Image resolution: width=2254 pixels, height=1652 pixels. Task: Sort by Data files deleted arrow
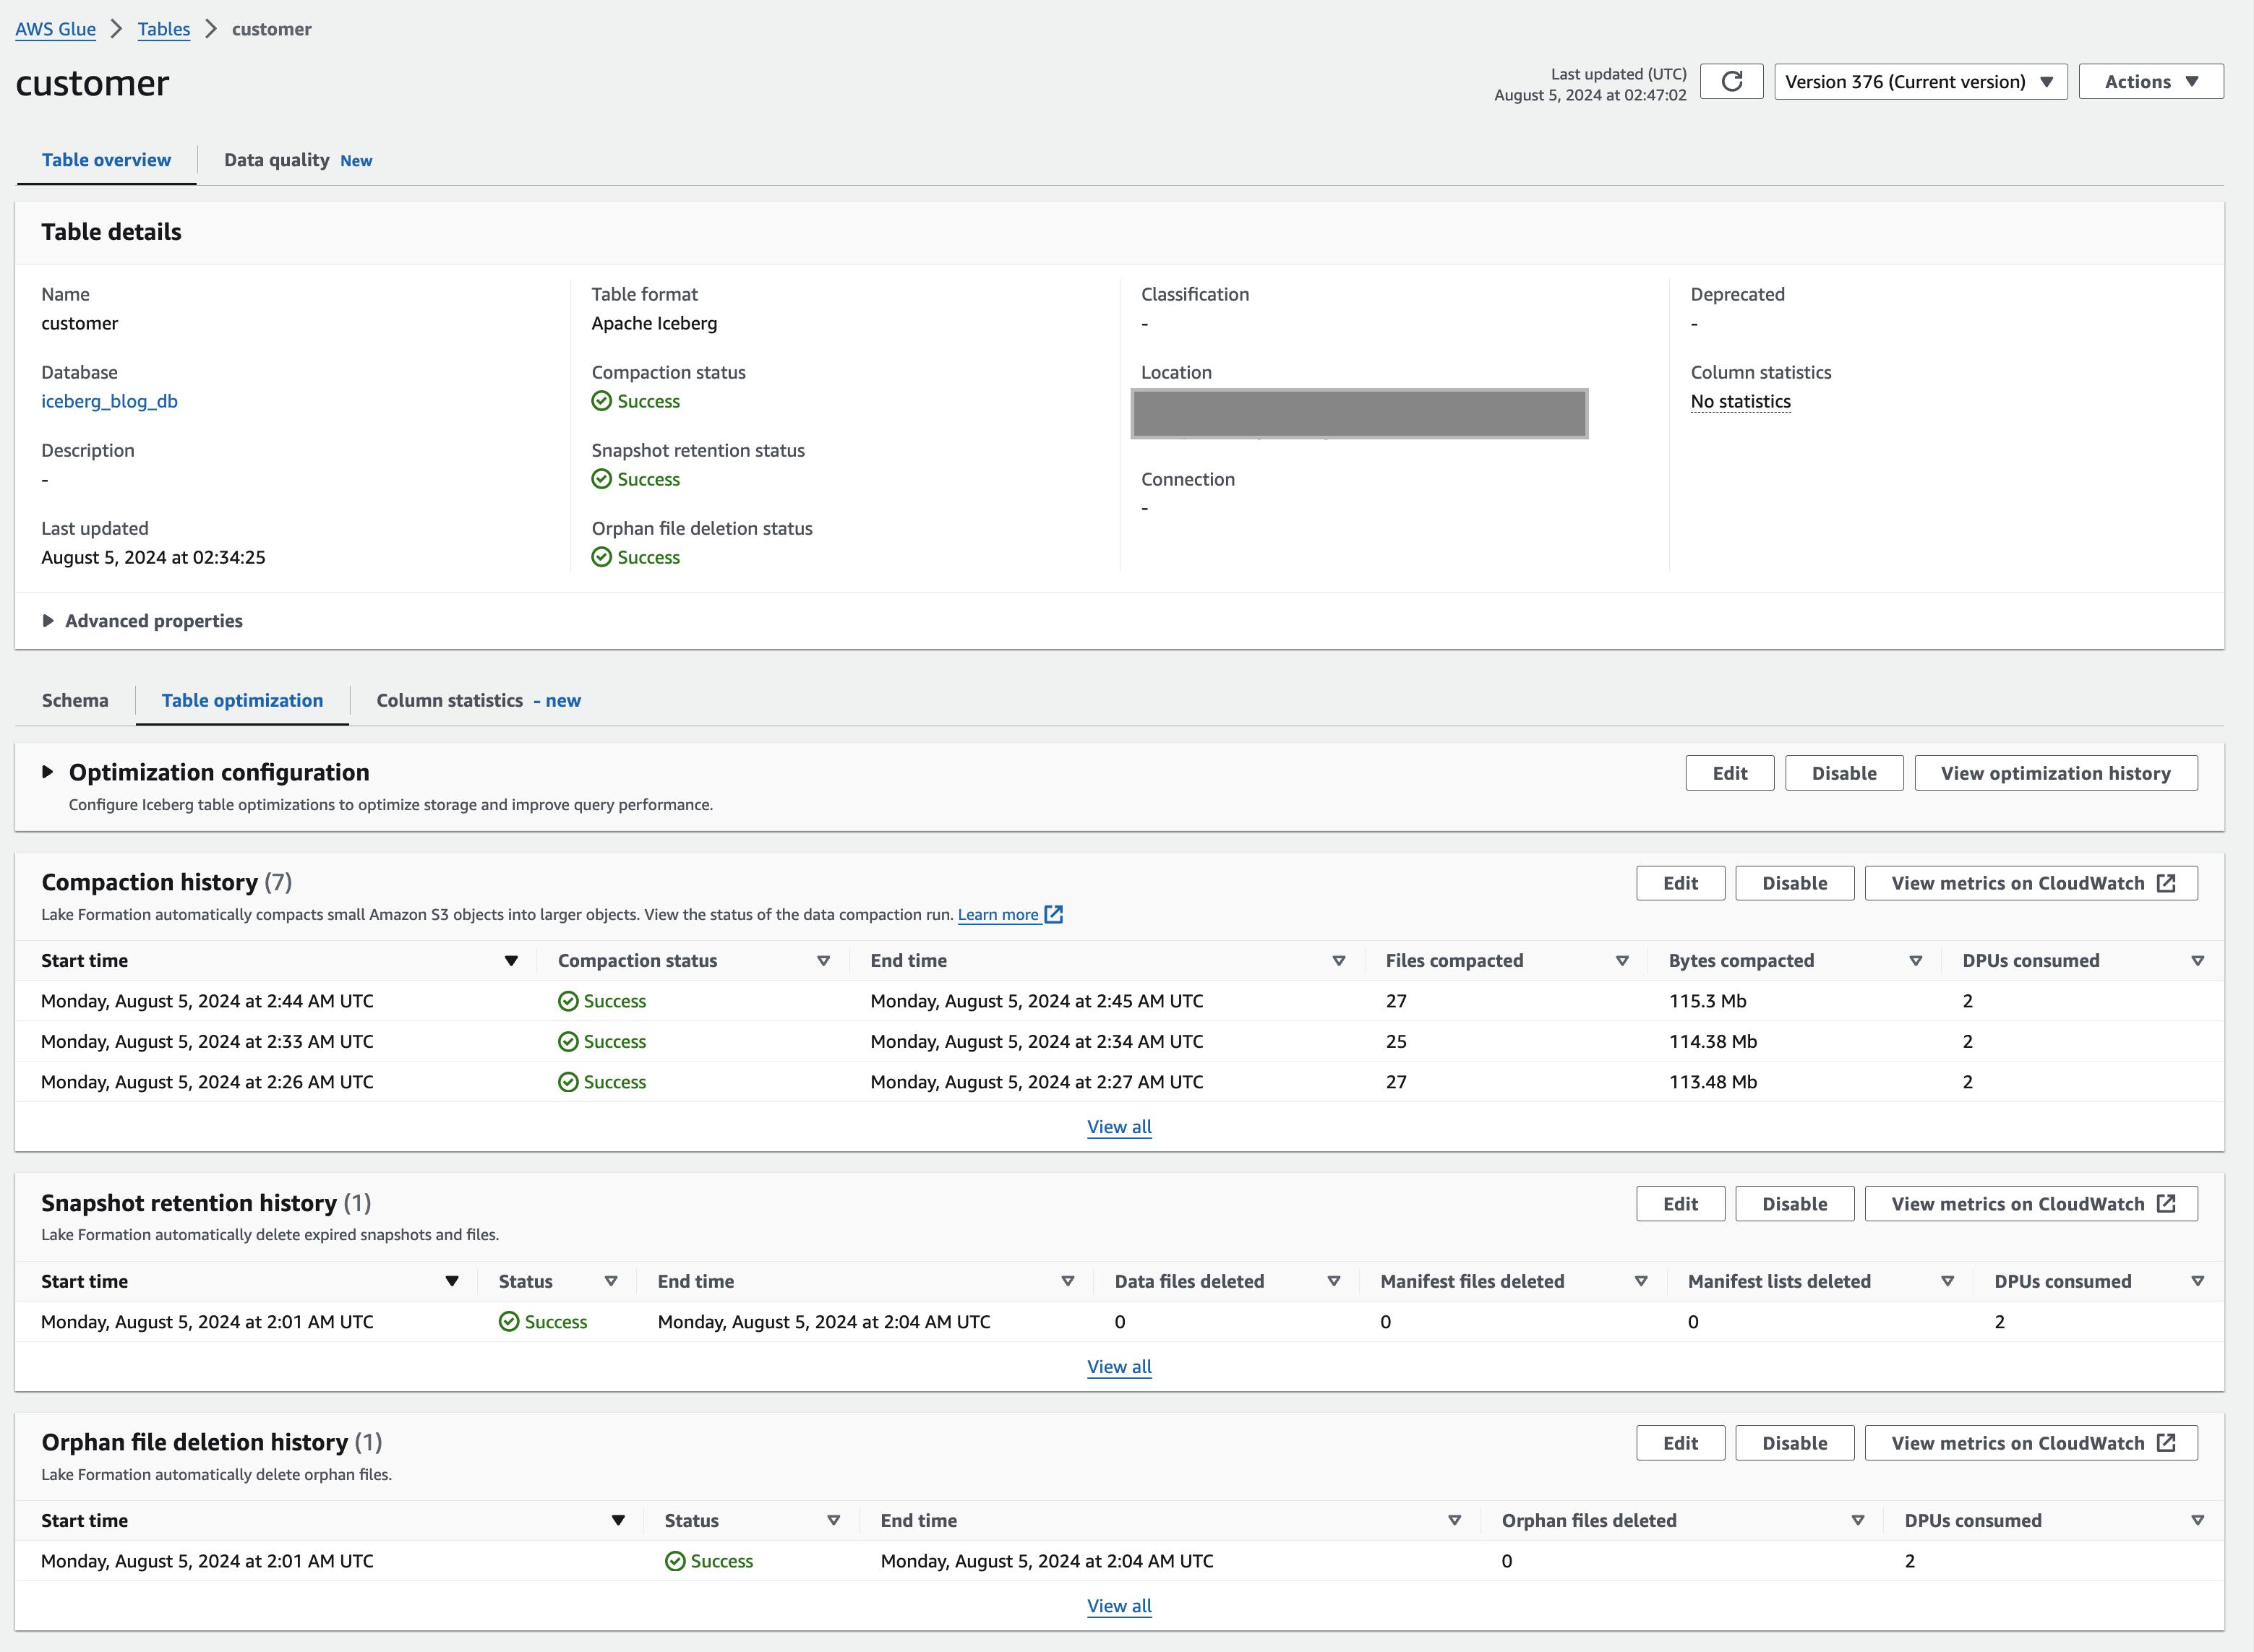pyautogui.click(x=1332, y=1282)
